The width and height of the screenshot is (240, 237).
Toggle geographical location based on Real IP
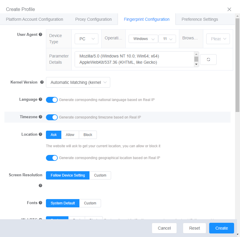click(x=52, y=158)
